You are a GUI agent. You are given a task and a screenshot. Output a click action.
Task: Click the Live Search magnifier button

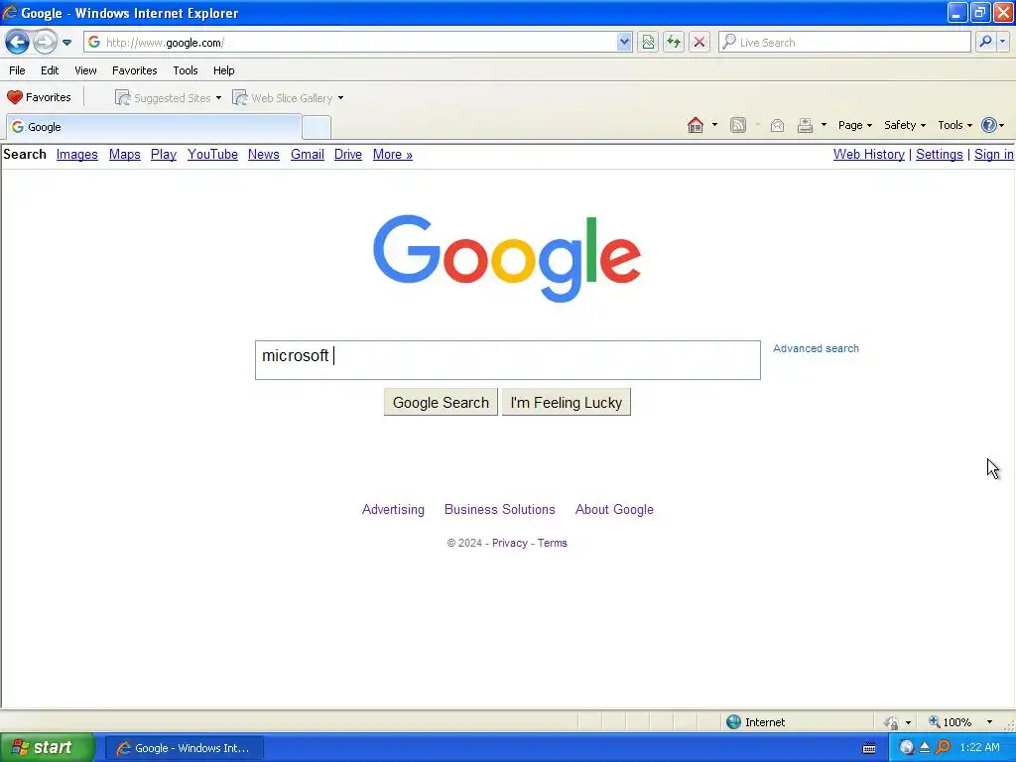985,42
